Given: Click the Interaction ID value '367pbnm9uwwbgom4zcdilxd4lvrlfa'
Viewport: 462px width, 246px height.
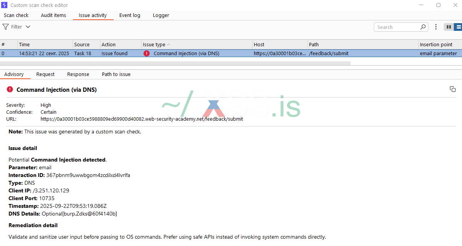Looking at the screenshot, I should tap(88, 175).
